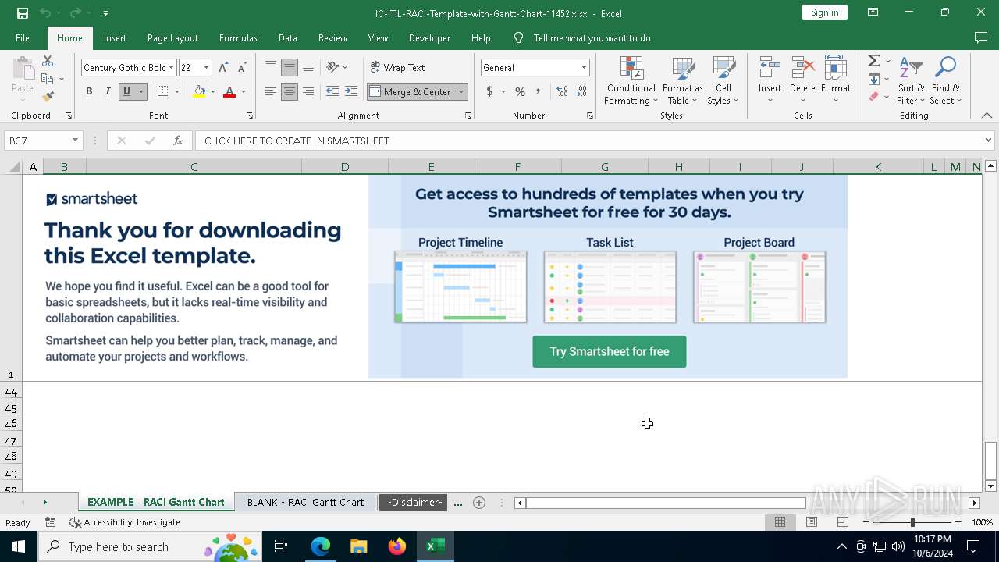
Task: Click Sign in button
Action: point(825,12)
